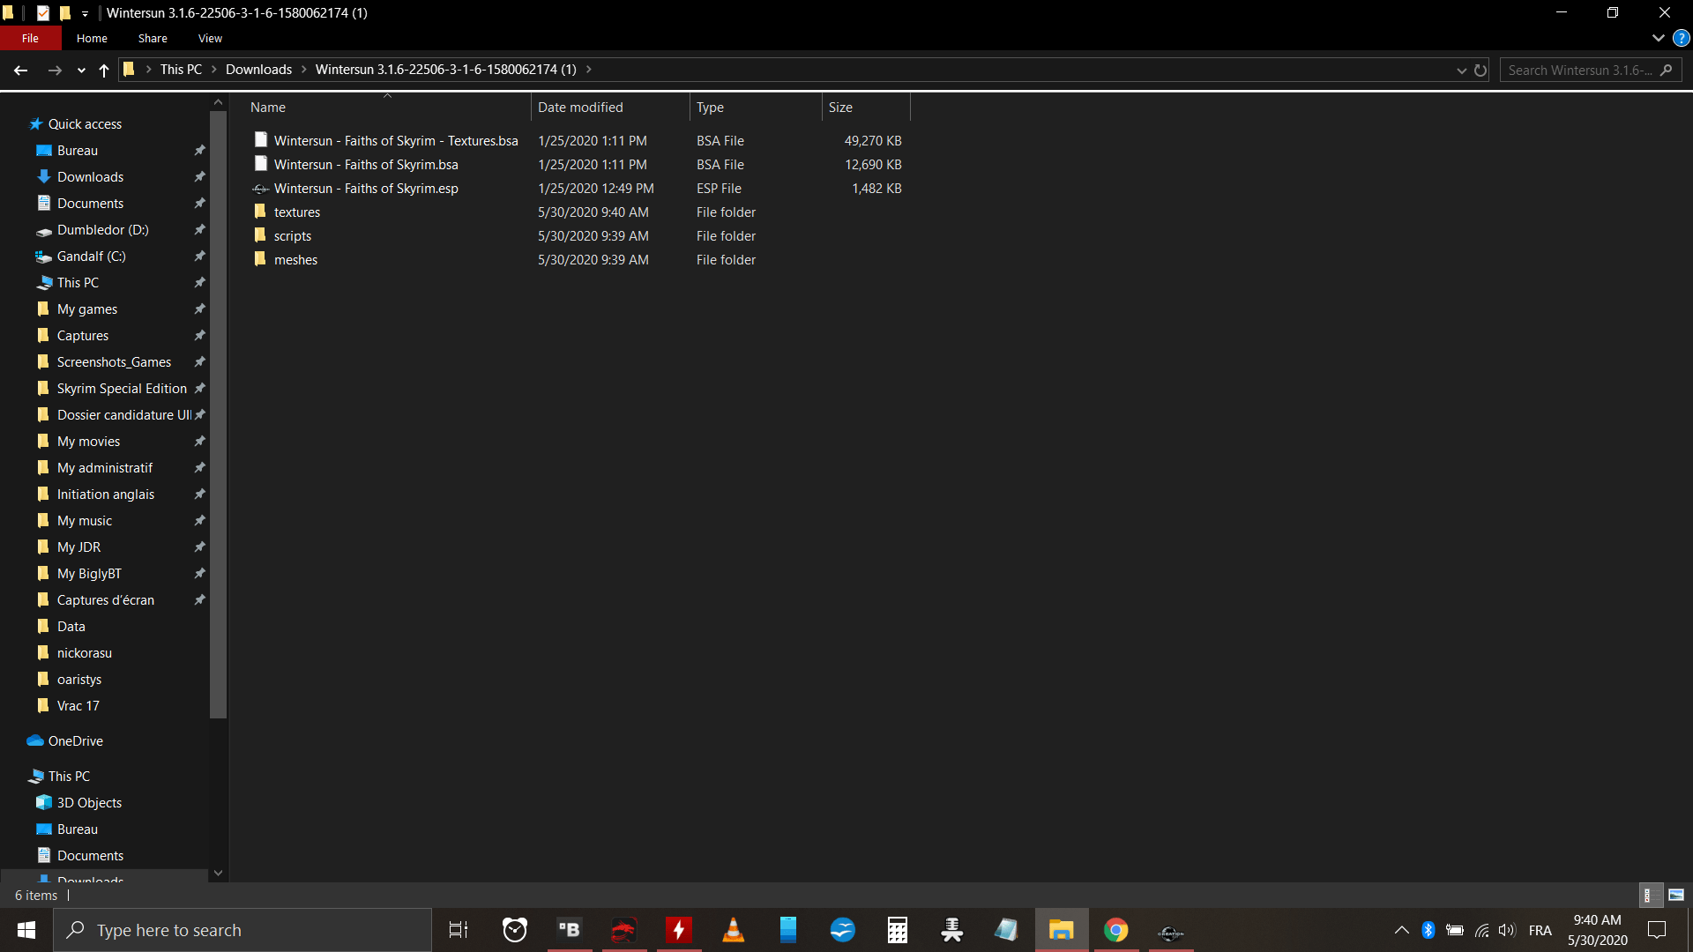
Task: Click This PC in breadcrumb path
Action: pos(181,70)
